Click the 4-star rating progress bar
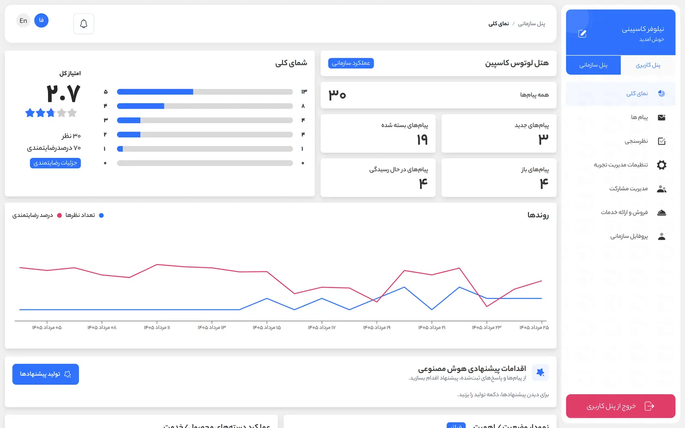 [205, 106]
